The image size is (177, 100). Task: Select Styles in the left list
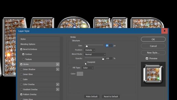click(40, 39)
